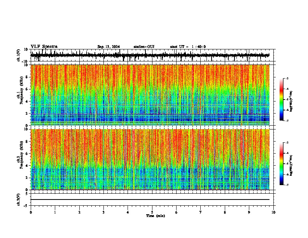Image resolution: width=308 pixels, height=238 pixels.
Task: Click the ch.1 spectrogram color scale bar
Action: coord(281,100)
